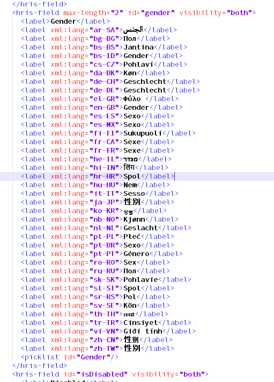
Task: Click the Cinsiyet label on tr-TR line
Action: (140, 323)
